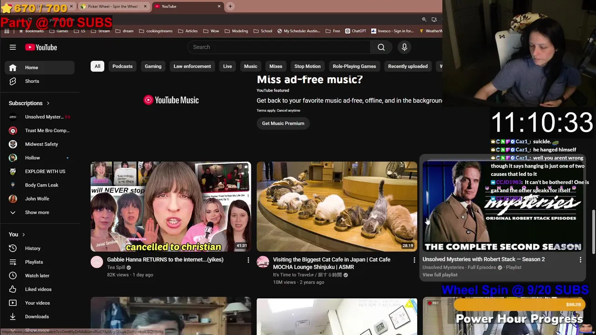This screenshot has width=596, height=335.
Task: Open Midwest Safety subscription
Action: [40, 144]
